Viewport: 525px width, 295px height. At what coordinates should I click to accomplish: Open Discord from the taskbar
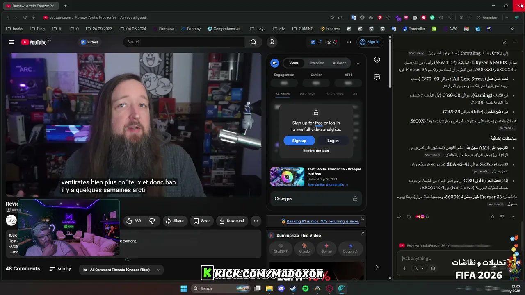tap(281, 288)
